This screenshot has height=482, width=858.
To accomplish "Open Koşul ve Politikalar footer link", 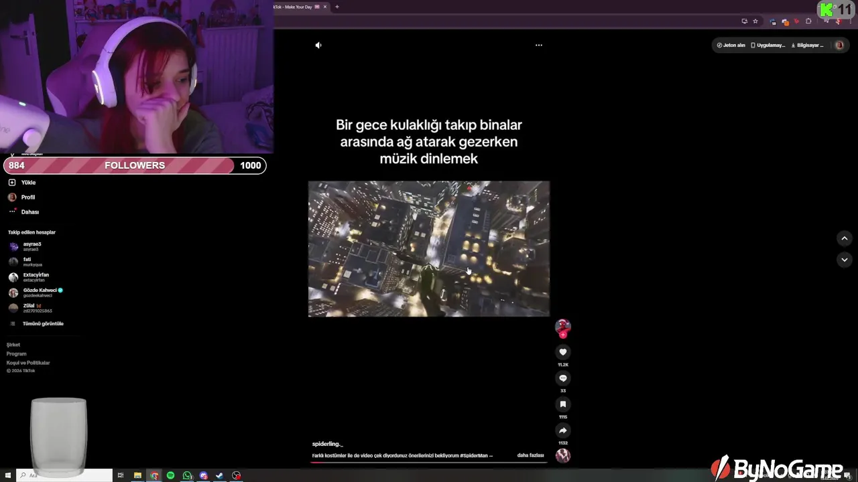I will [x=28, y=363].
